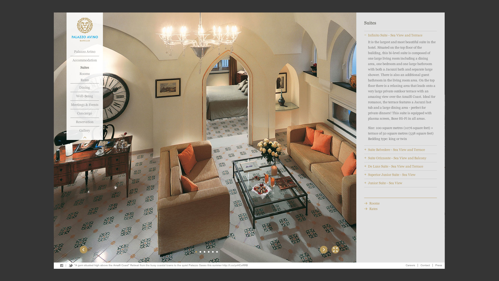Open the Well-Being menu item
Screen dimensions: 499x281
(x=85, y=96)
